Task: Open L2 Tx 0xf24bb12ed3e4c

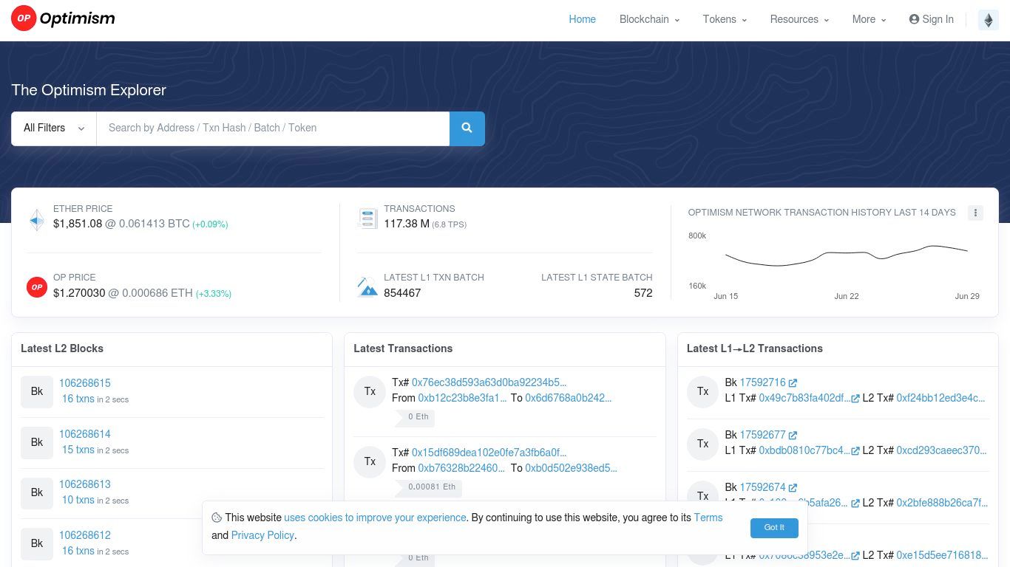Action: point(940,399)
